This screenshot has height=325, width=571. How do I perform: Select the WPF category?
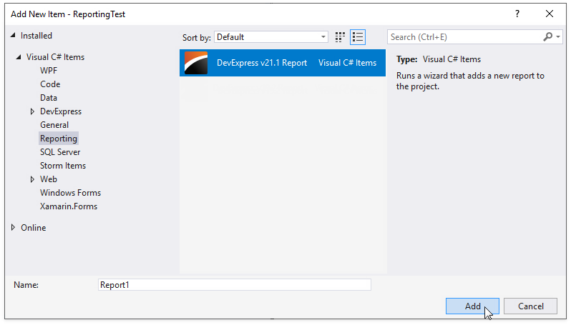tap(49, 71)
